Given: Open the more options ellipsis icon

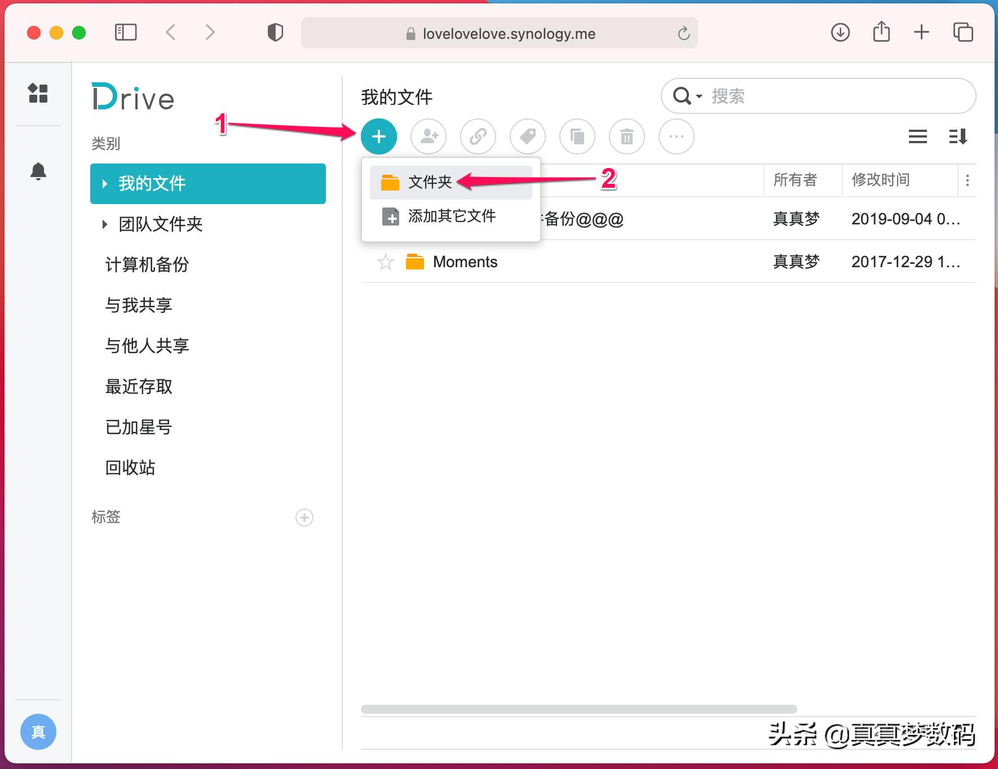Looking at the screenshot, I should point(676,136).
